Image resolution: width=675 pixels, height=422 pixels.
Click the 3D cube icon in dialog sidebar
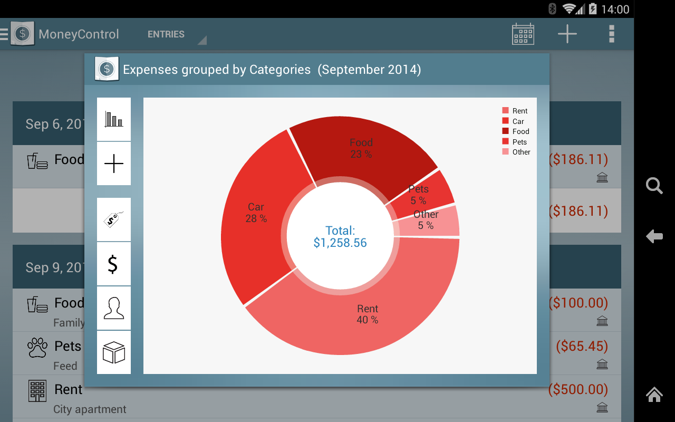point(113,352)
